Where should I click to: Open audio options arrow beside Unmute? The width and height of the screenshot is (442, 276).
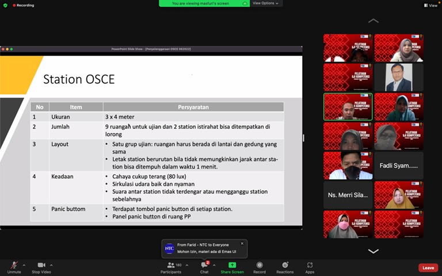tap(25, 265)
